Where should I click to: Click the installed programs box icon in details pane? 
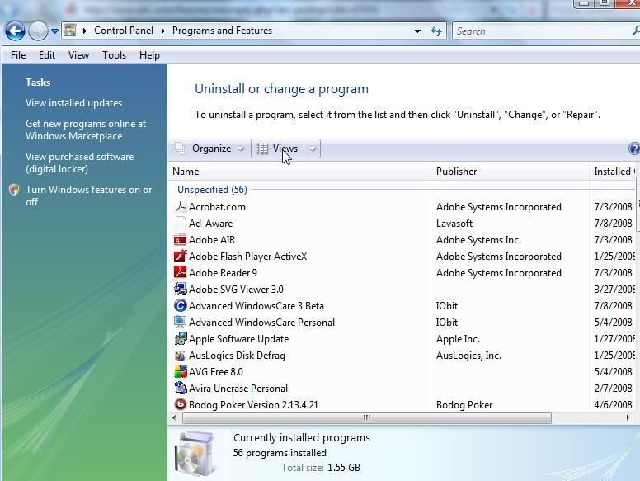click(195, 454)
